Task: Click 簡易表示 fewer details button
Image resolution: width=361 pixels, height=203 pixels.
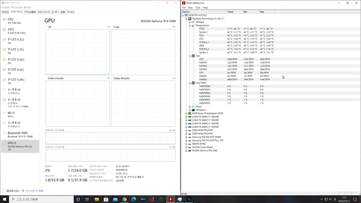Action: (11, 191)
